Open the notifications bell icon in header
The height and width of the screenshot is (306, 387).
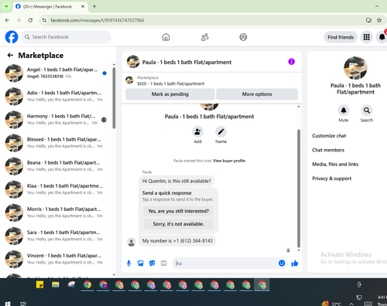click(x=382, y=37)
